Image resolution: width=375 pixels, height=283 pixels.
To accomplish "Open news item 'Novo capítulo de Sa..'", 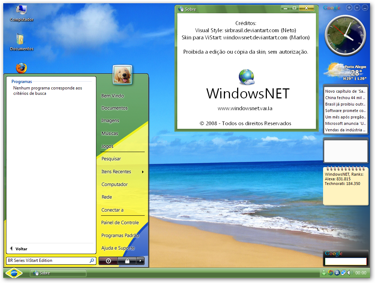I will (345, 91).
